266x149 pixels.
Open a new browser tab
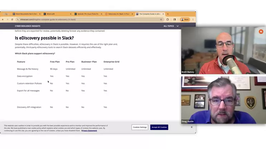(168, 14)
